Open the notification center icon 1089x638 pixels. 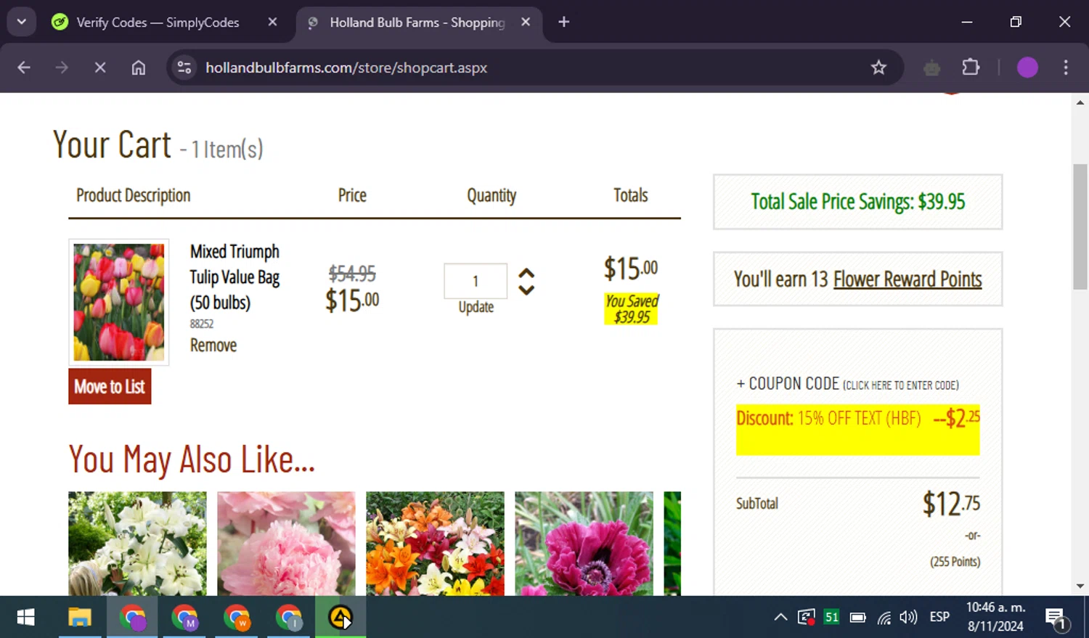[1056, 618]
